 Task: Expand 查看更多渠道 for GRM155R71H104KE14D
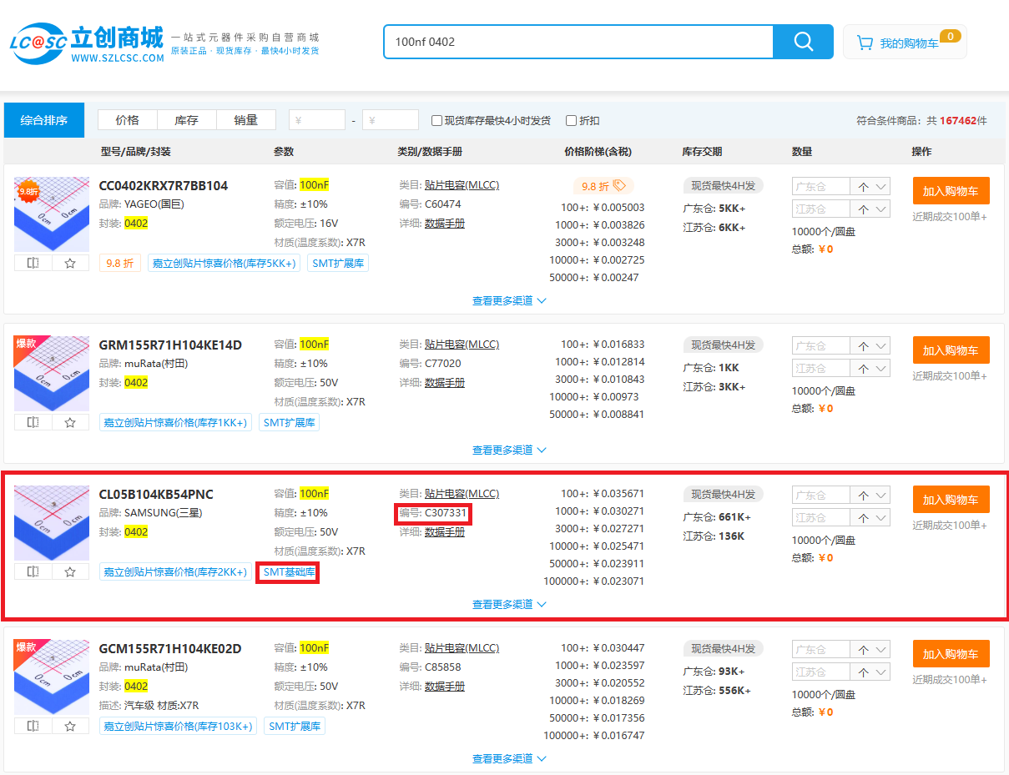pyautogui.click(x=510, y=450)
